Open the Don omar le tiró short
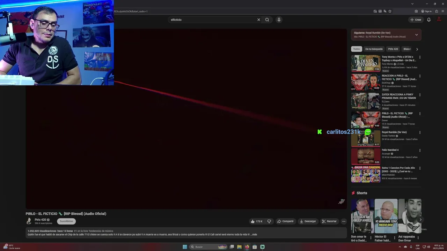This screenshot has width=447, height=251. click(x=362, y=216)
